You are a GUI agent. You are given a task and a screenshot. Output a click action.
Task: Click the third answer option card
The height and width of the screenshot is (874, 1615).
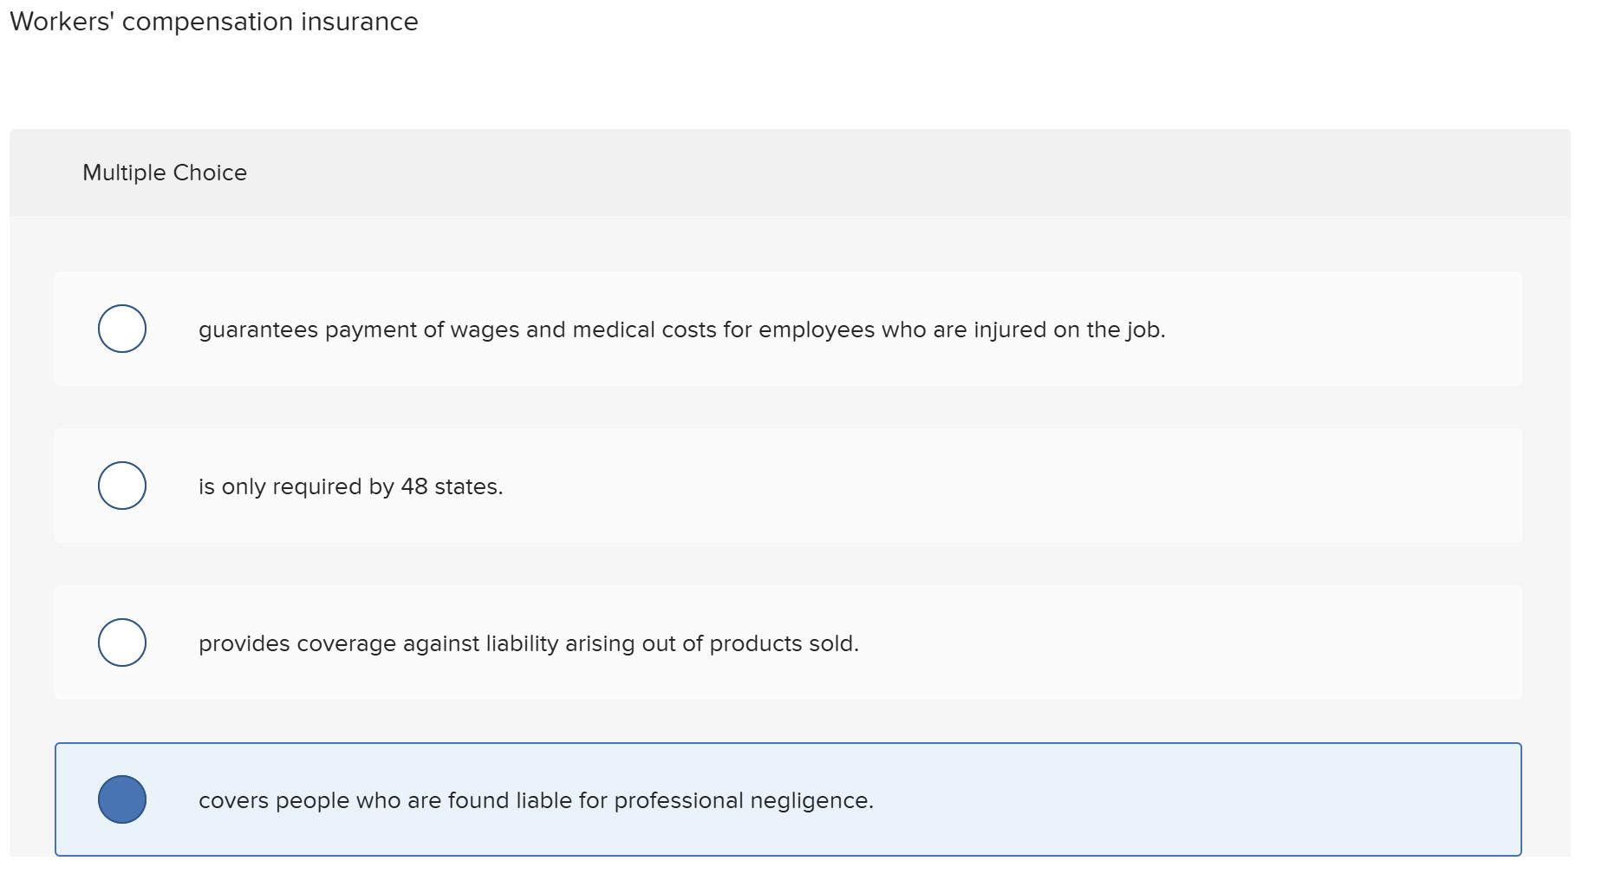789,642
